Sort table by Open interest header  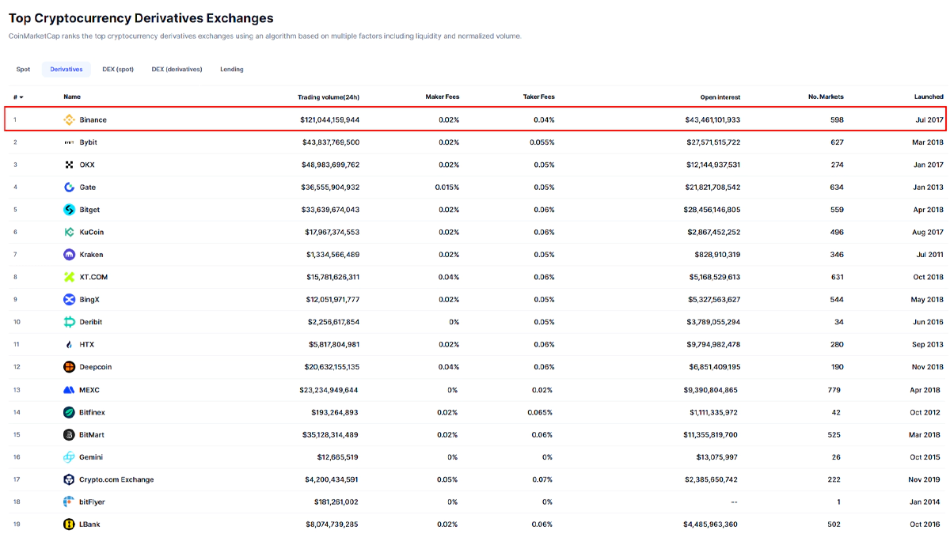click(720, 97)
